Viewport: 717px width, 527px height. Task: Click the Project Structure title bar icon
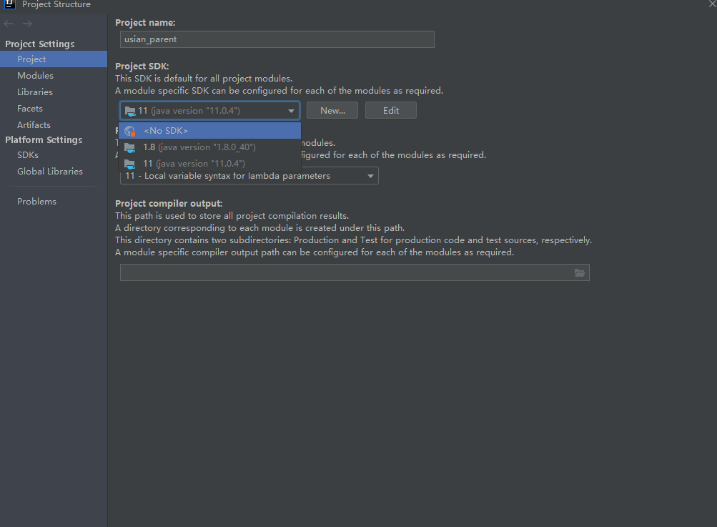(x=9, y=4)
